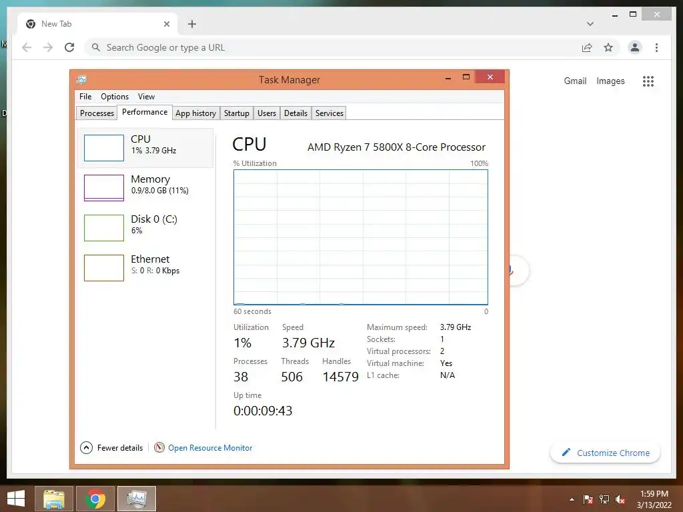The height and width of the screenshot is (512, 683).
Task: Close the New Tab tab
Action: coord(166,24)
